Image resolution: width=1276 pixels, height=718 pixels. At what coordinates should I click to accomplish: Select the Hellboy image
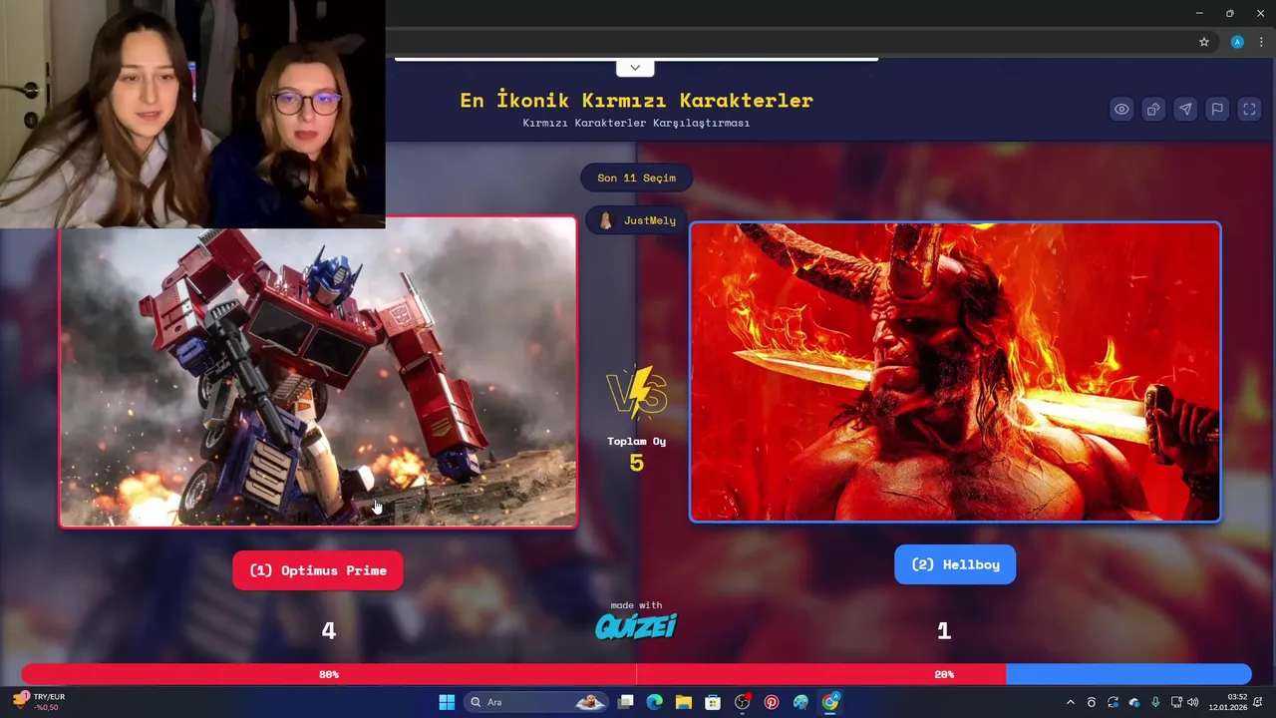955,372
